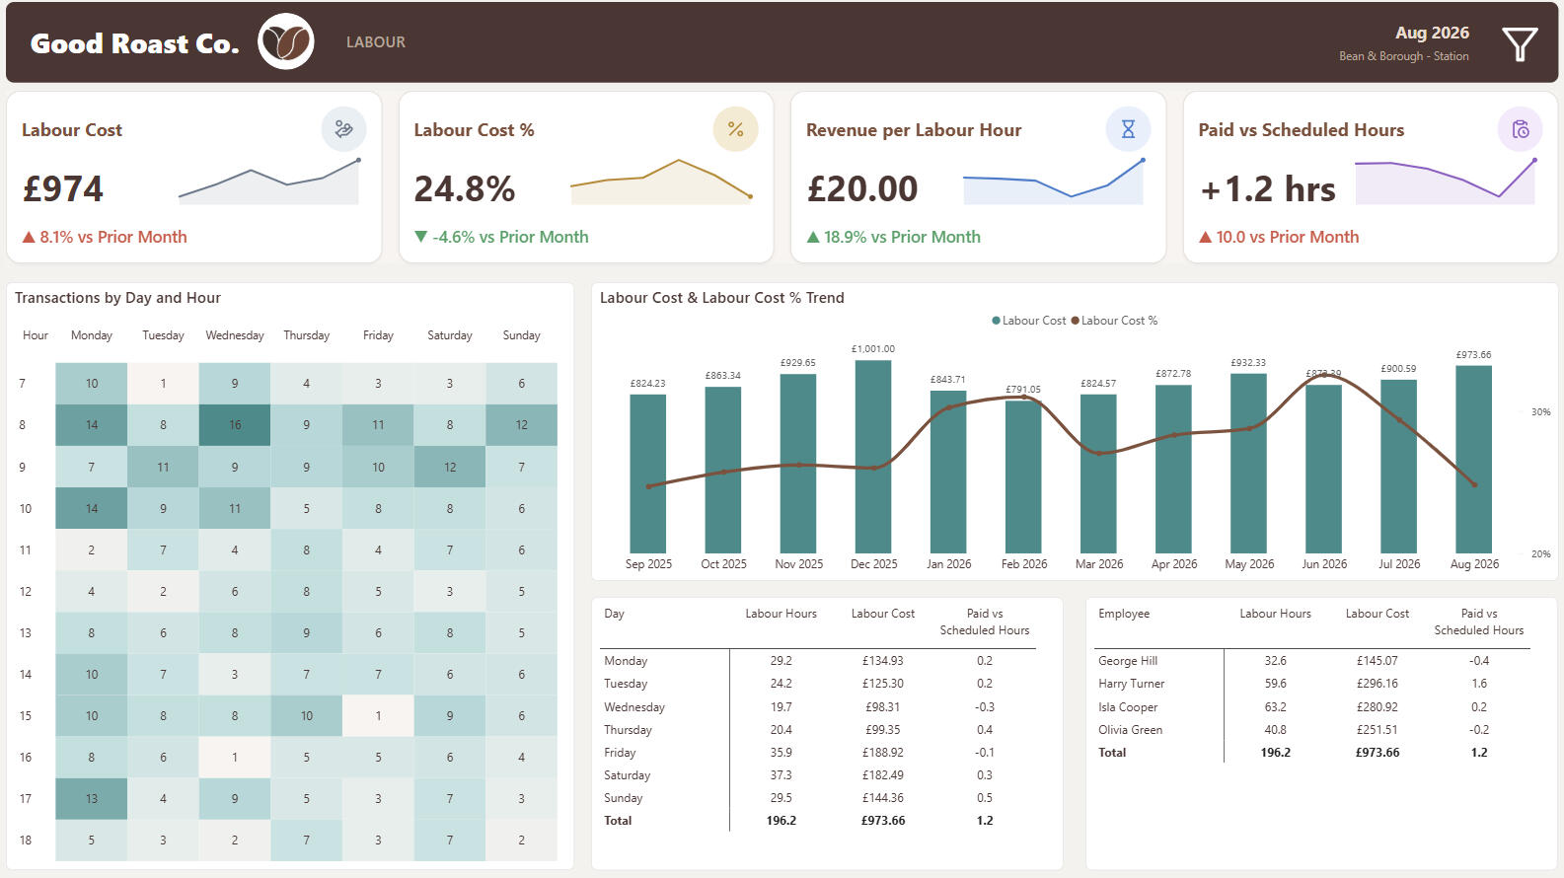Select the Dec 2025 bar
Viewport: 1564px width, 878px height.
(873, 456)
